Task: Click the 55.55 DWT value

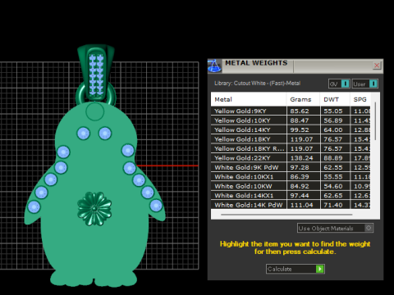Action: click(x=333, y=177)
